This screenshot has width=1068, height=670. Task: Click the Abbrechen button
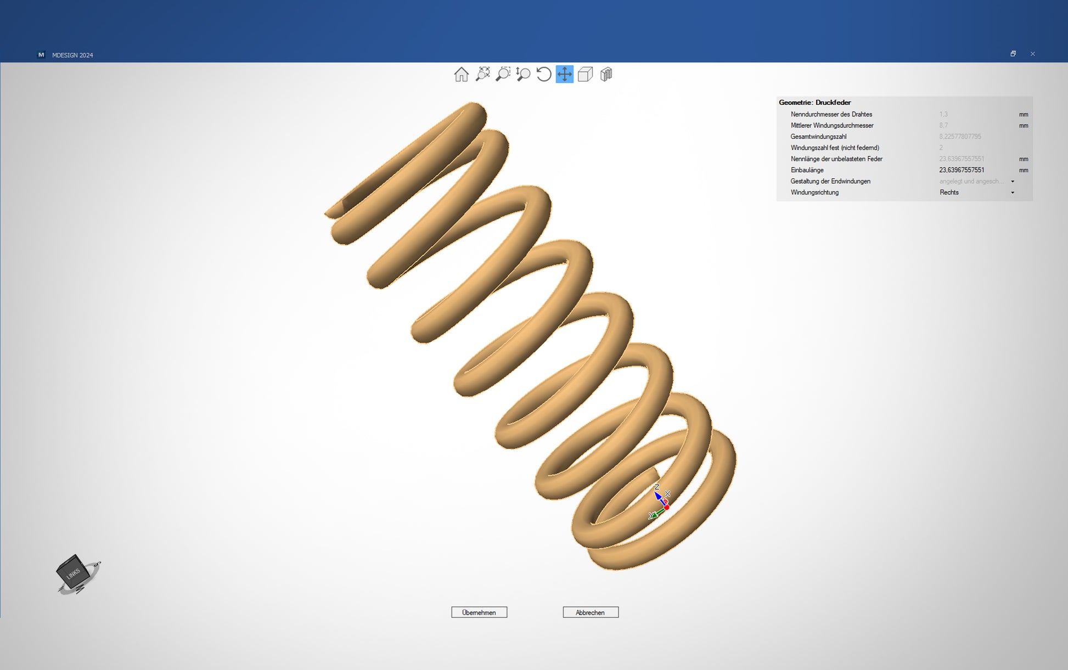590,612
